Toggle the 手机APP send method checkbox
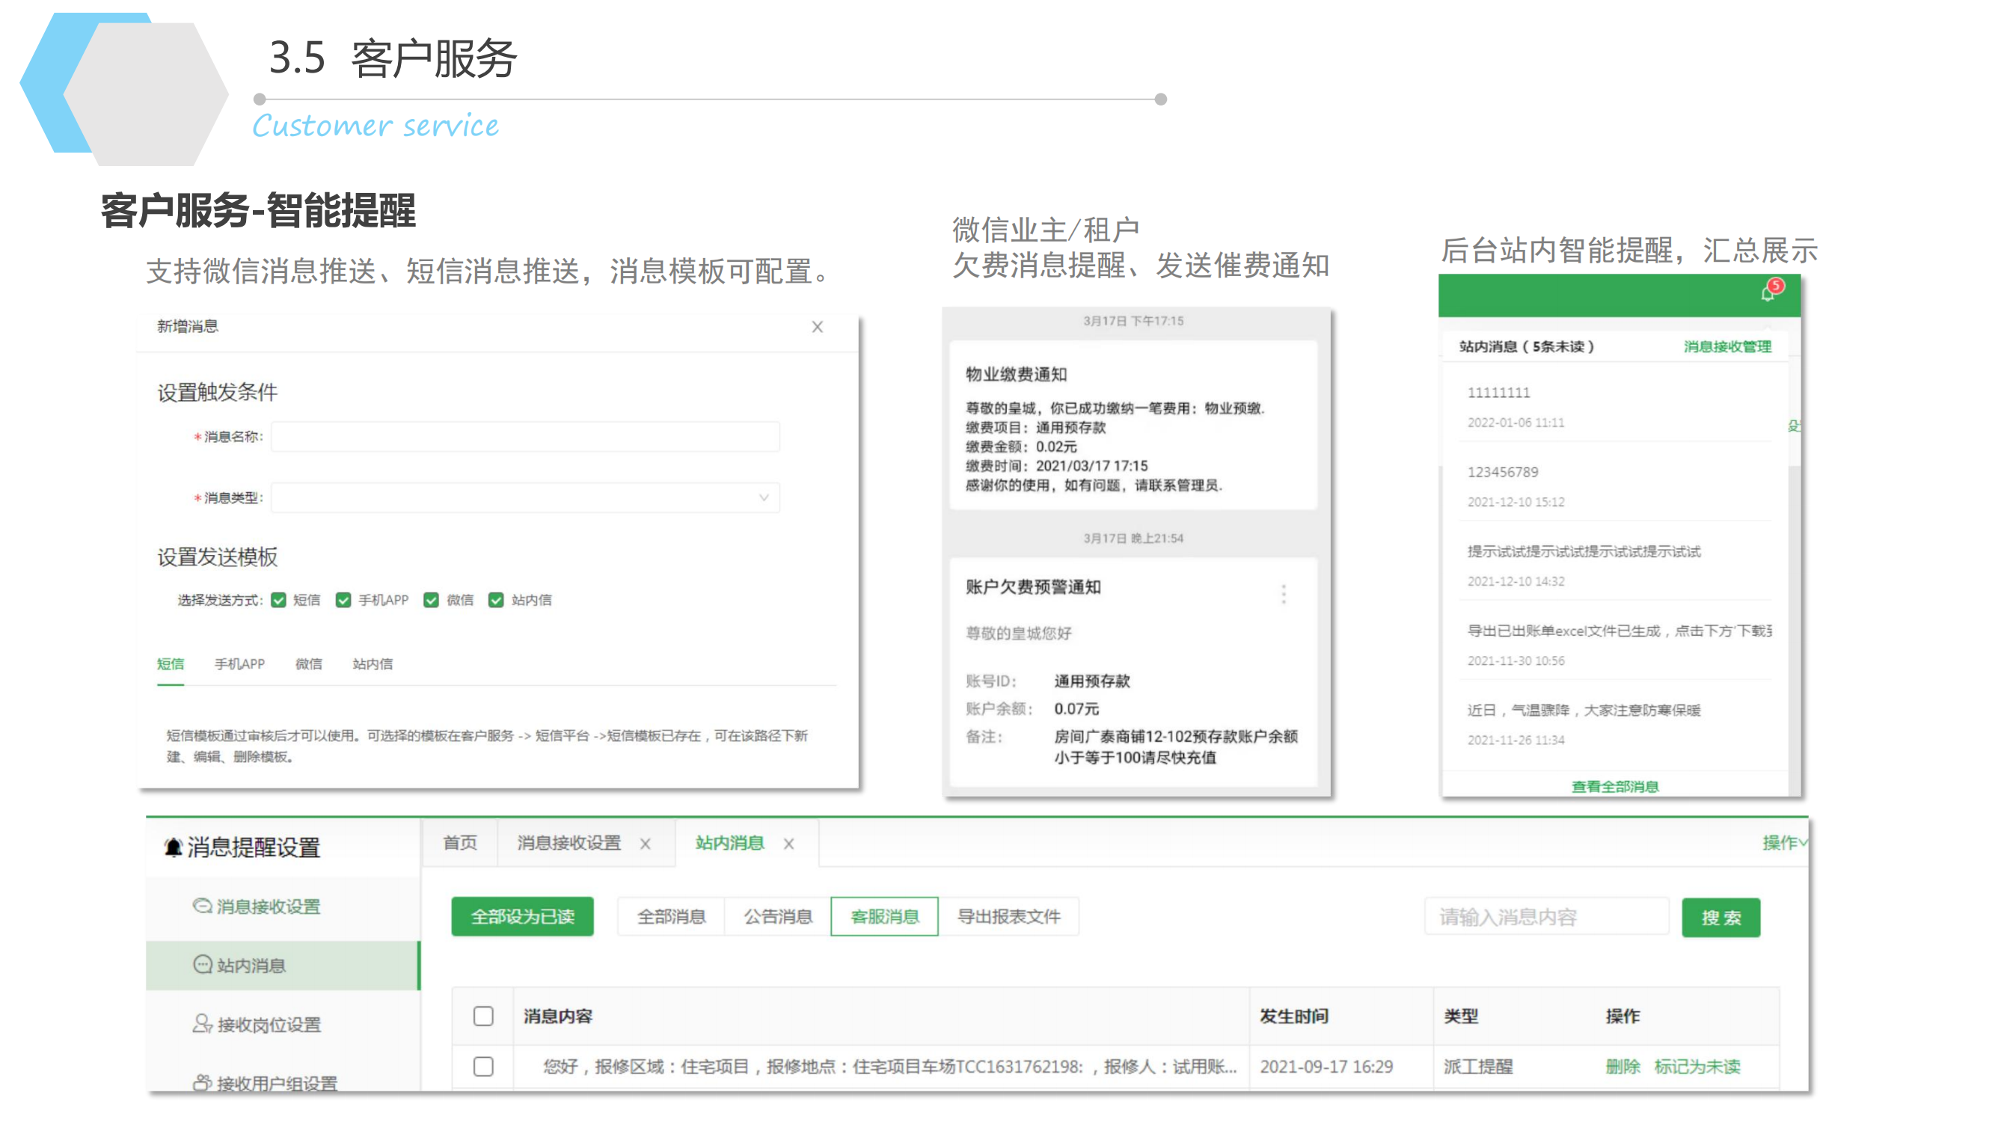Screen dimensions: 1995x1122 [343, 600]
